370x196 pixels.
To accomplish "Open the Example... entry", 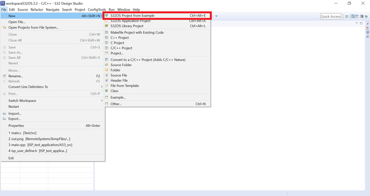I will (x=157, y=97).
